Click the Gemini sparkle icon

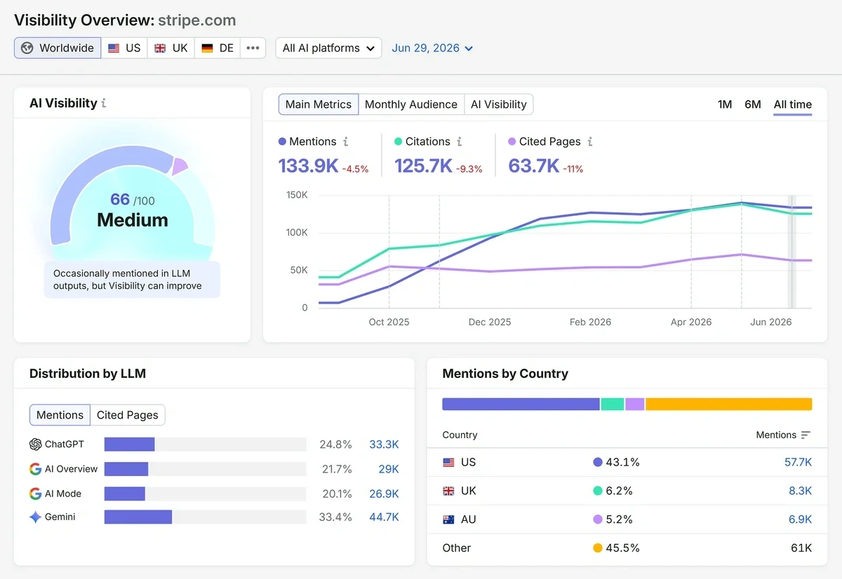tap(36, 517)
